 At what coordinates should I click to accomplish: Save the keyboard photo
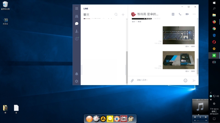(x=187, y=46)
